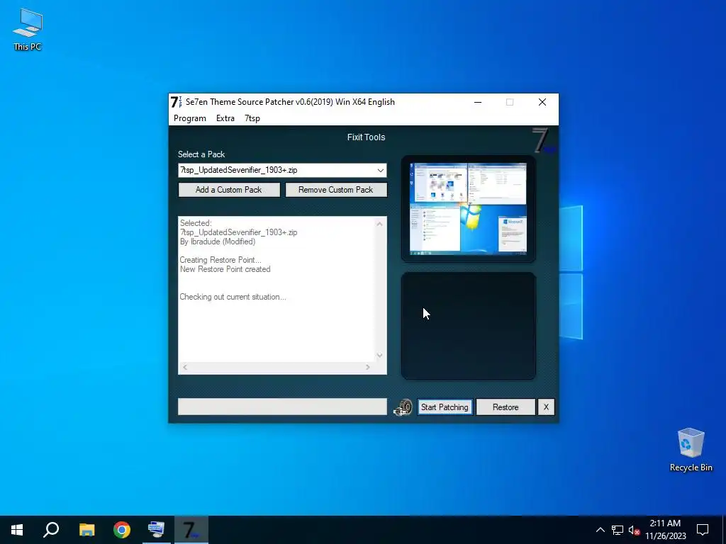Minimize the Se7en Theme Source Patcher window
This screenshot has width=726, height=544.
tap(478, 102)
